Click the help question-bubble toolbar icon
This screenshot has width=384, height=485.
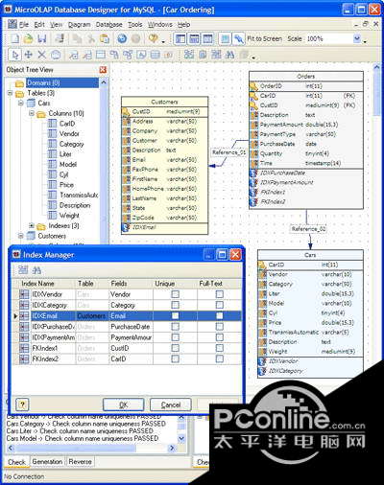154,39
